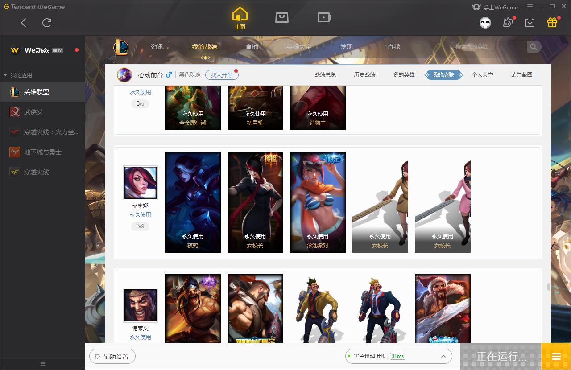The image size is (571, 370).
Task: Open the 泳池派对 skin thumbnail
Action: point(318,202)
